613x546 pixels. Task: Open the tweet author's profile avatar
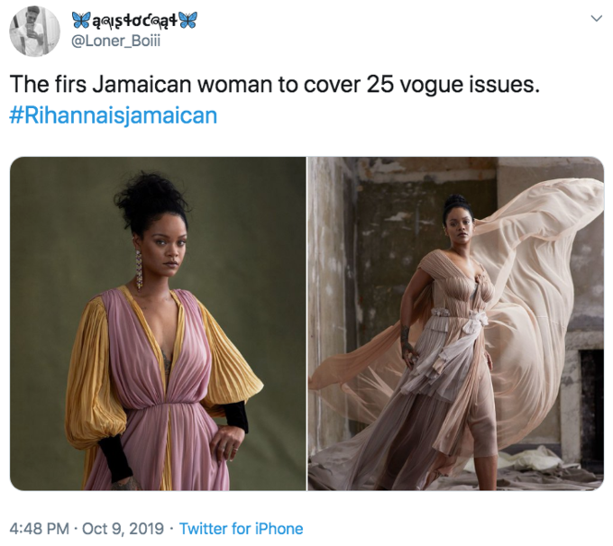pyautogui.click(x=34, y=32)
